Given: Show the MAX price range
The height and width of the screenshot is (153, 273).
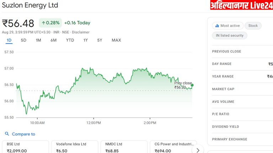Looking at the screenshot, I should (x=116, y=40).
